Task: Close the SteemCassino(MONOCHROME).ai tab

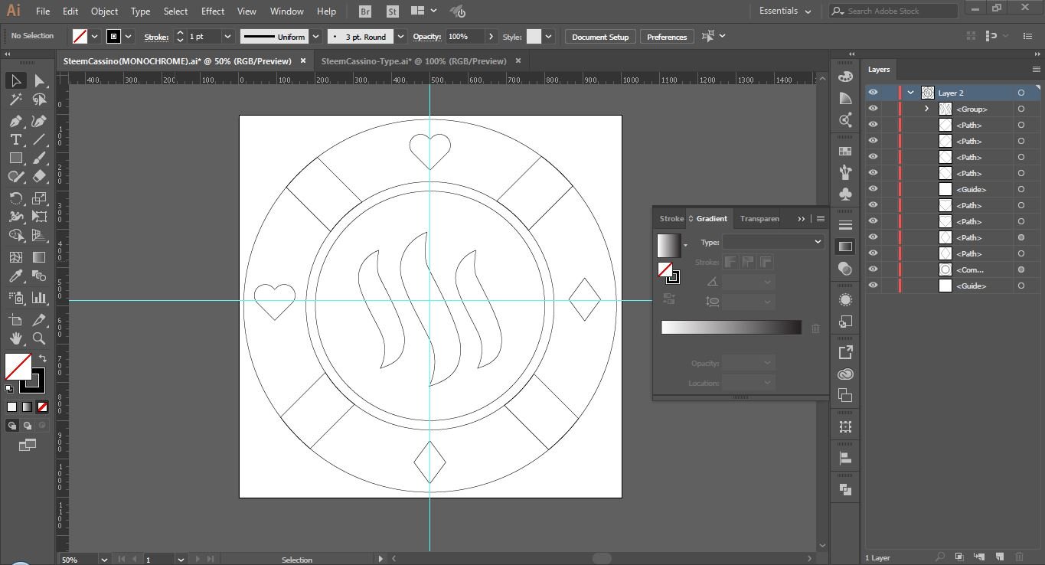Action: (303, 61)
